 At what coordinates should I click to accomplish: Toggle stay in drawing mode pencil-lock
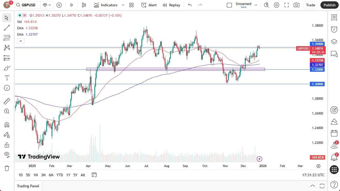(7, 135)
